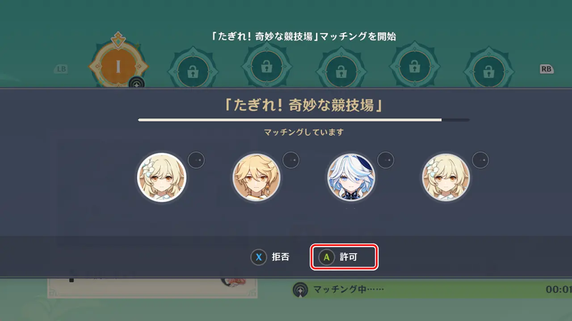Viewport: 572px width, 321px height.
Task: Select the first locked stage emblem
Action: click(193, 70)
